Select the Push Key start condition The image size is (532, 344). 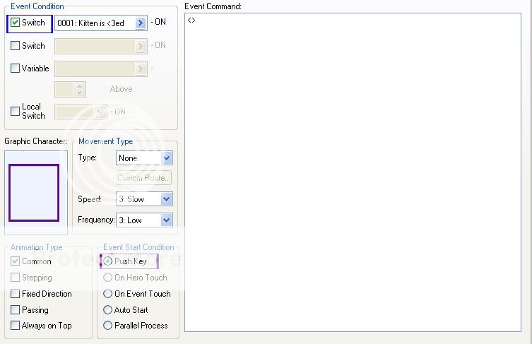coord(108,261)
